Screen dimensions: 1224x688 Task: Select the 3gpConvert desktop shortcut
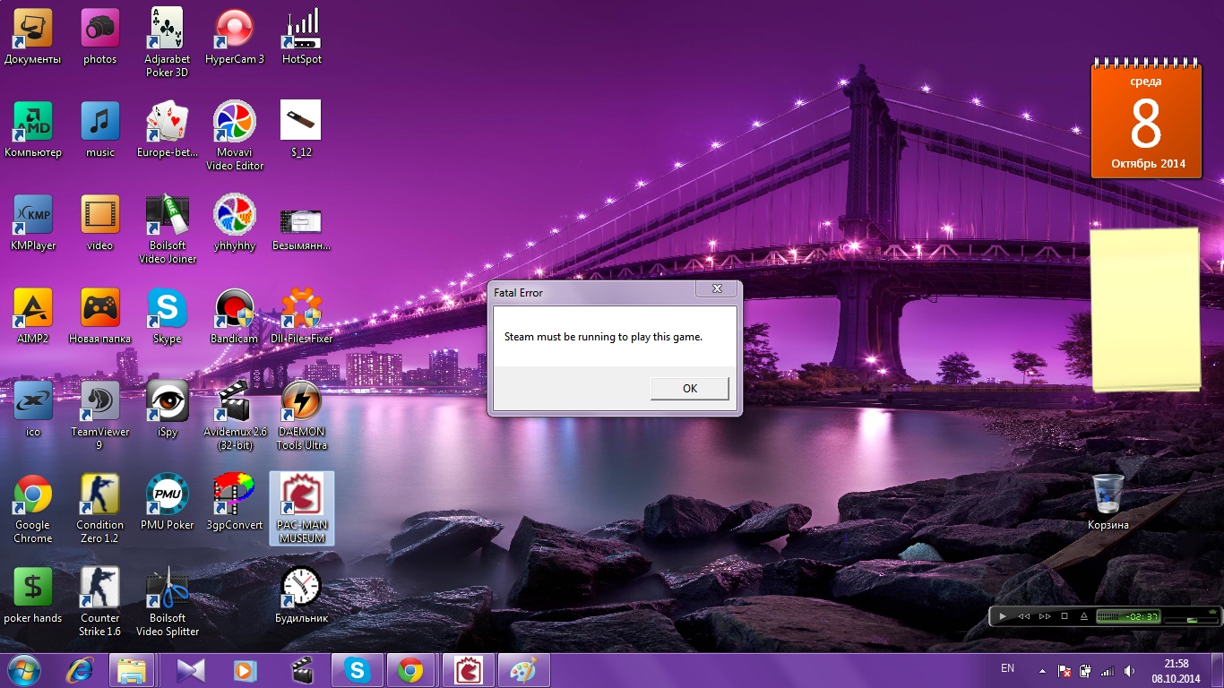point(235,503)
